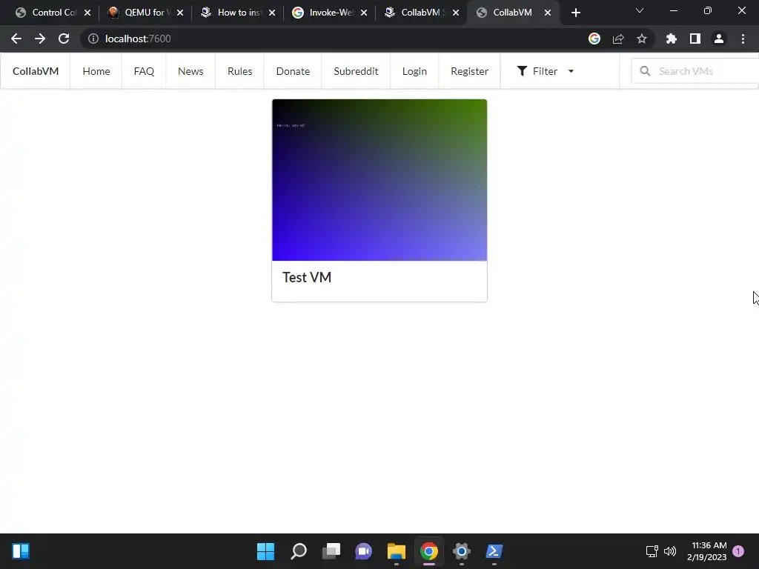View site information icon in address bar
This screenshot has height=569, width=759.
pyautogui.click(x=93, y=39)
